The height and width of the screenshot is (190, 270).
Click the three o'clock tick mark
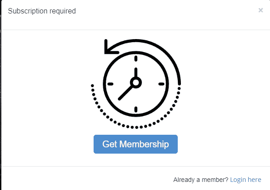tap(162, 84)
